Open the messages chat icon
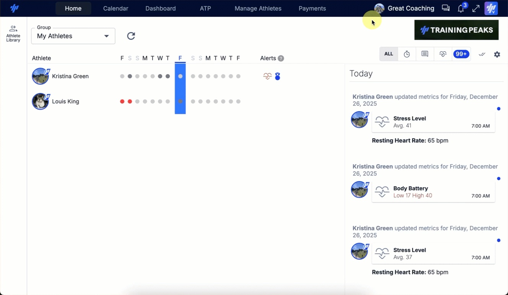 [x=446, y=8]
